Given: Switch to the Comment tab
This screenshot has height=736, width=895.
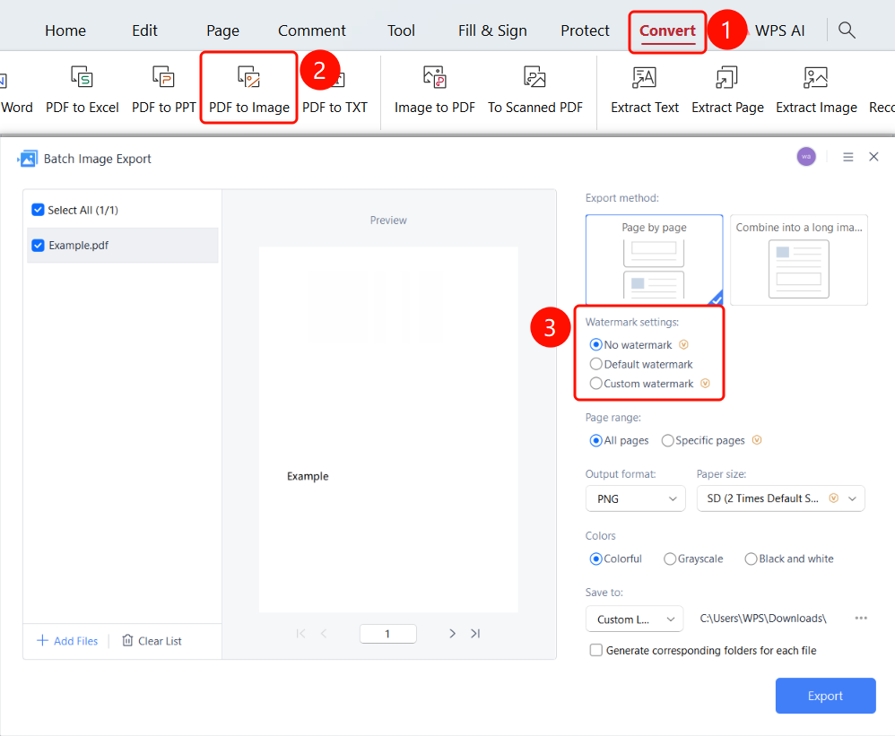Looking at the screenshot, I should point(312,30).
